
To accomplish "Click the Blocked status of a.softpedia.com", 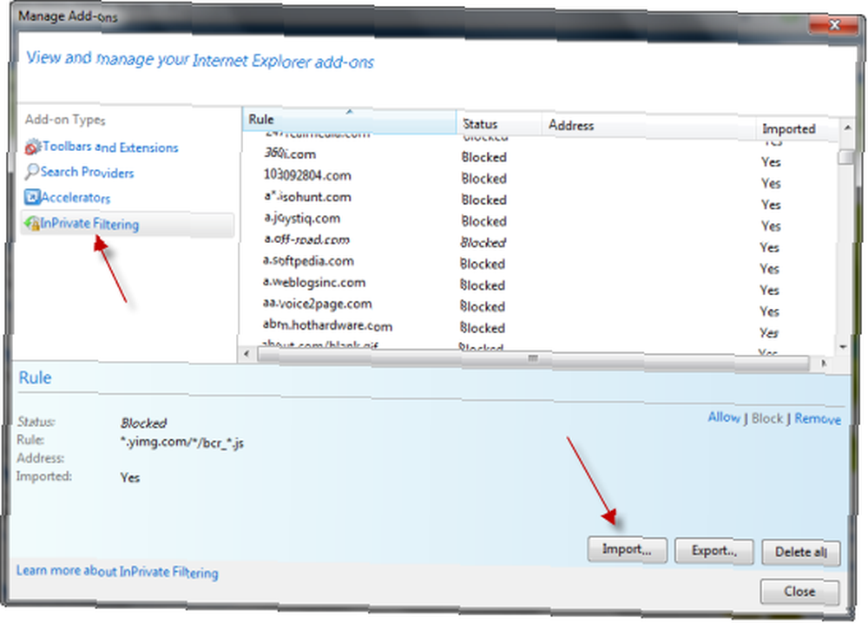I will point(482,264).
